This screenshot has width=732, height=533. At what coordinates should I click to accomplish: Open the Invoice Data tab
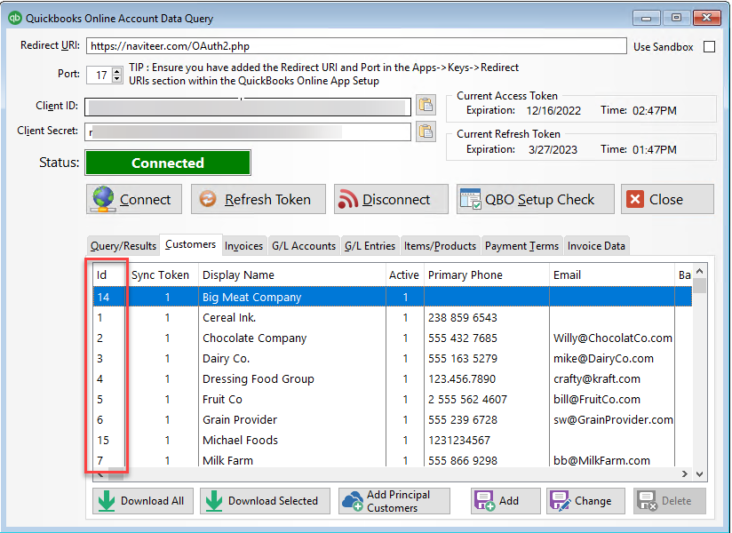coord(596,246)
